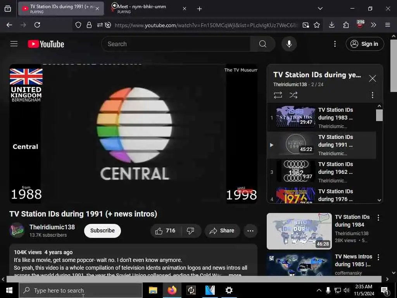Image resolution: width=397 pixels, height=298 pixels.
Task: Close the playlist panel
Action: pyautogui.click(x=372, y=78)
